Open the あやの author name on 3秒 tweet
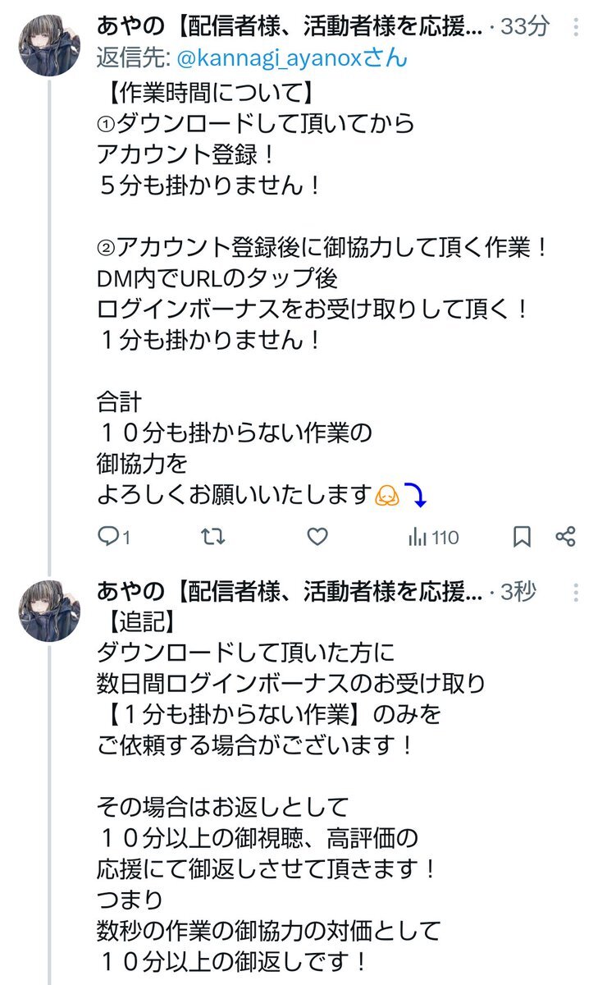Viewport: 607px width, 985px height. click(x=289, y=592)
